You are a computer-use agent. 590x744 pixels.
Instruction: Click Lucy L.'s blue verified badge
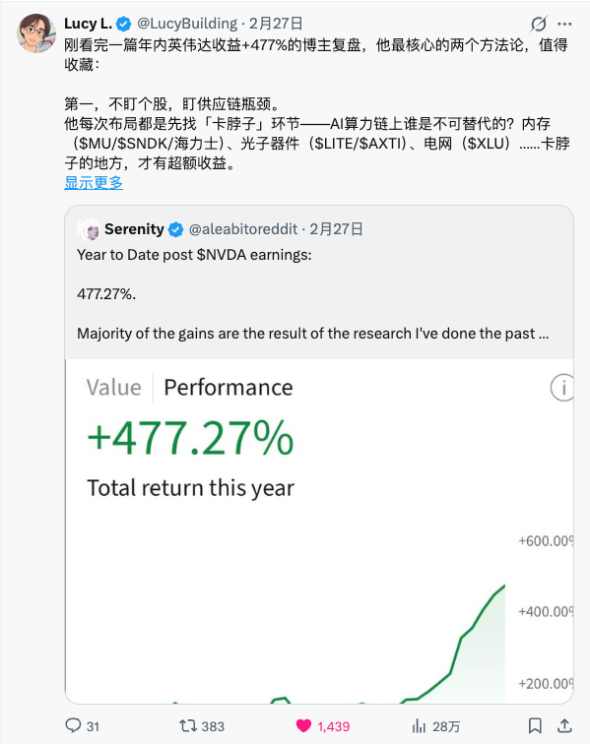click(123, 24)
